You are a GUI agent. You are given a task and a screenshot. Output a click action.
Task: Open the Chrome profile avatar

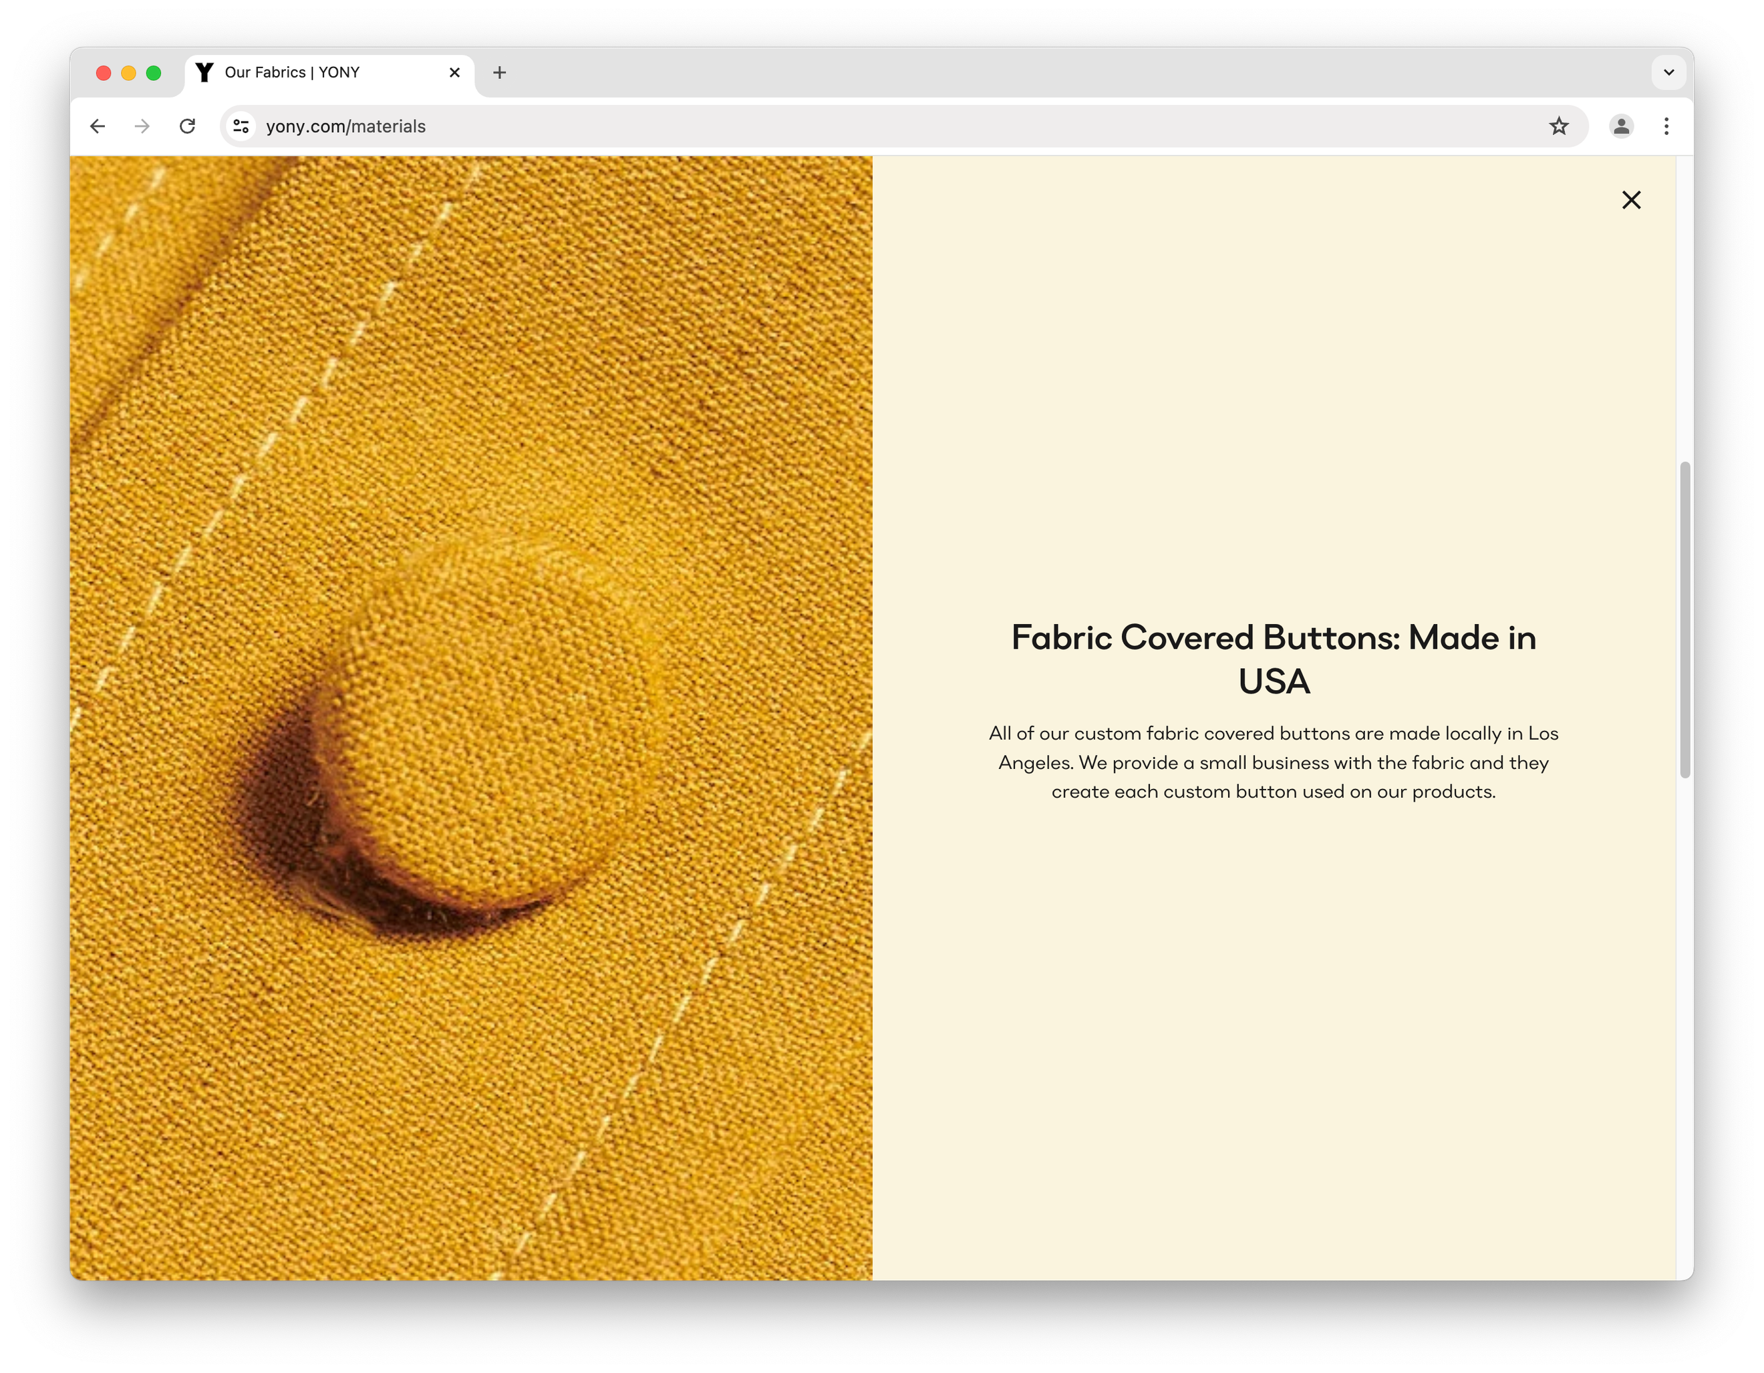pos(1620,126)
